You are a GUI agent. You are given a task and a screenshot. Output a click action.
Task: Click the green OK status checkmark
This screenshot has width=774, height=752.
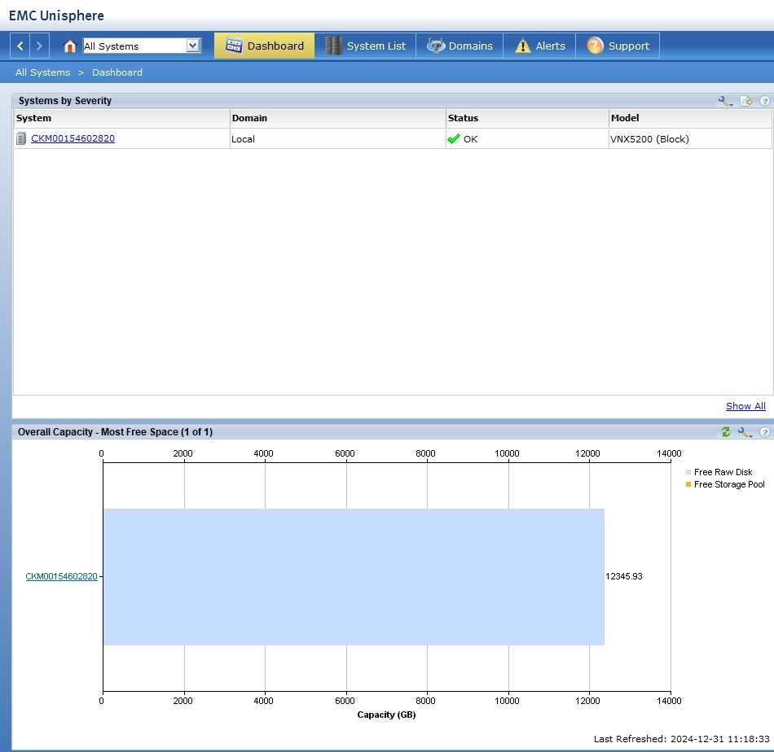[454, 139]
